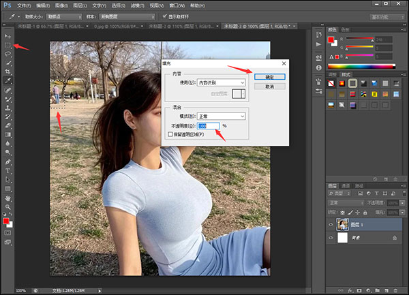Expand the 基本功能 workspace dropdown
This screenshot has height=295, width=409.
[386, 16]
